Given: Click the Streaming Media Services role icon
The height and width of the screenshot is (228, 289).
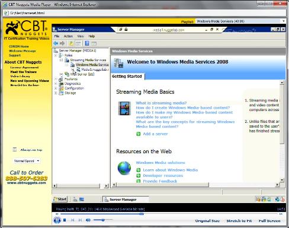Looking at the screenshot, I should 67,60.
